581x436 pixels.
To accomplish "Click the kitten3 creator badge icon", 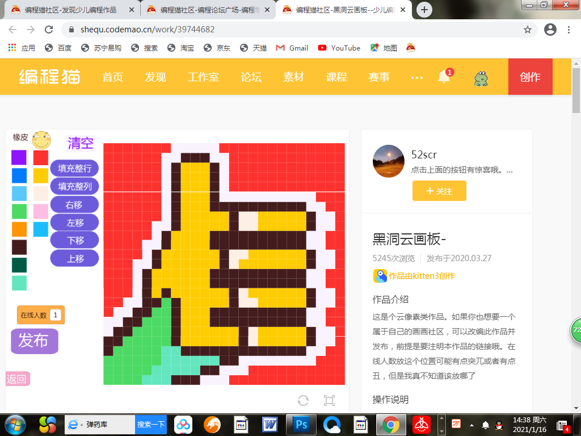I will 380,276.
